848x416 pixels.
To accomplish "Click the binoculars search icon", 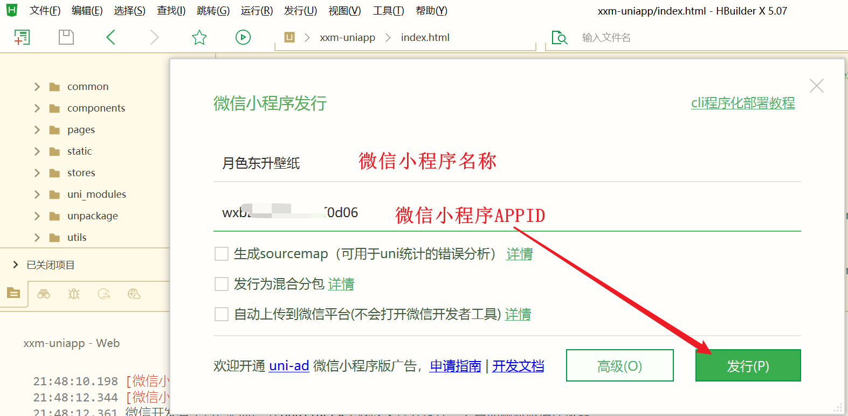I will coord(44,294).
